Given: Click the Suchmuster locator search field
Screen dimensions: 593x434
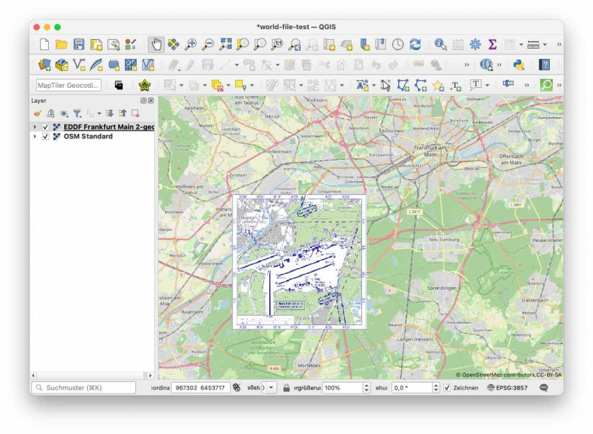Looking at the screenshot, I should click(x=84, y=388).
